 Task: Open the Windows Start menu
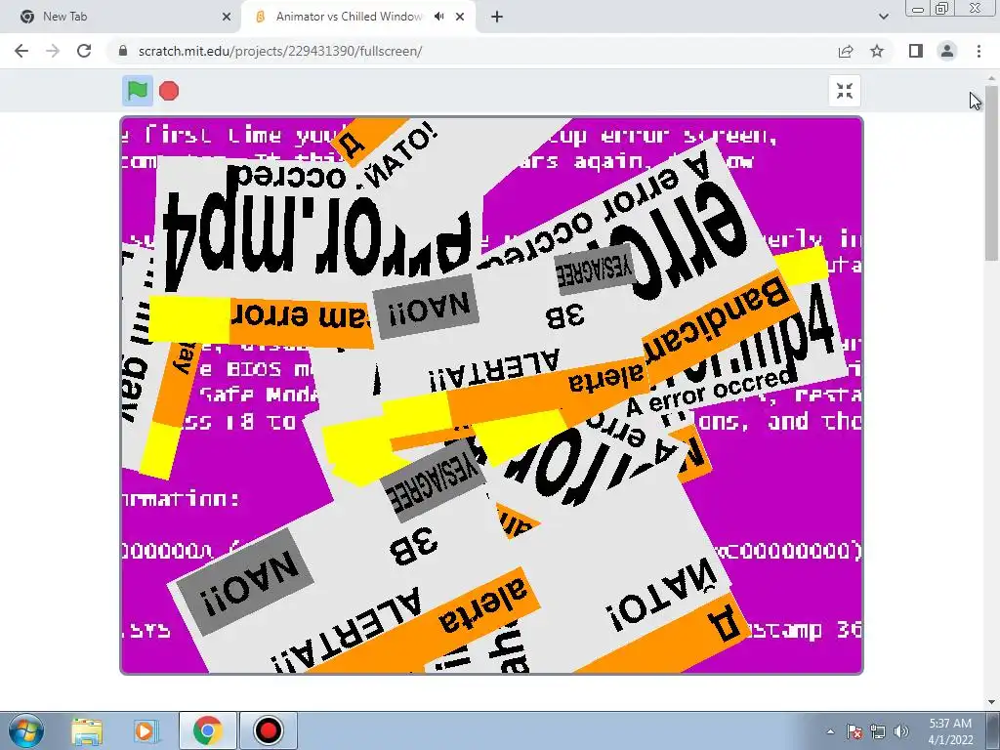coord(25,730)
